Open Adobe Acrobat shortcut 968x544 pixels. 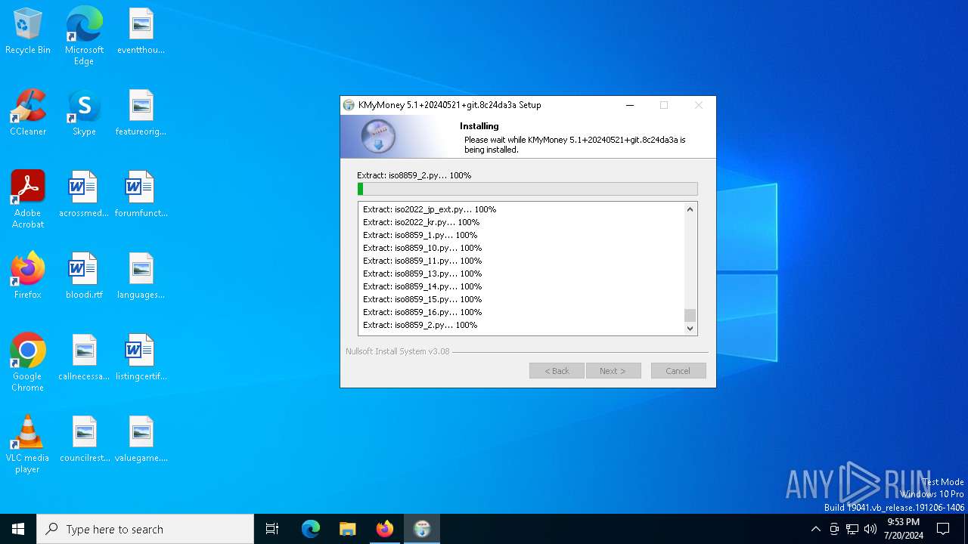coord(28,199)
